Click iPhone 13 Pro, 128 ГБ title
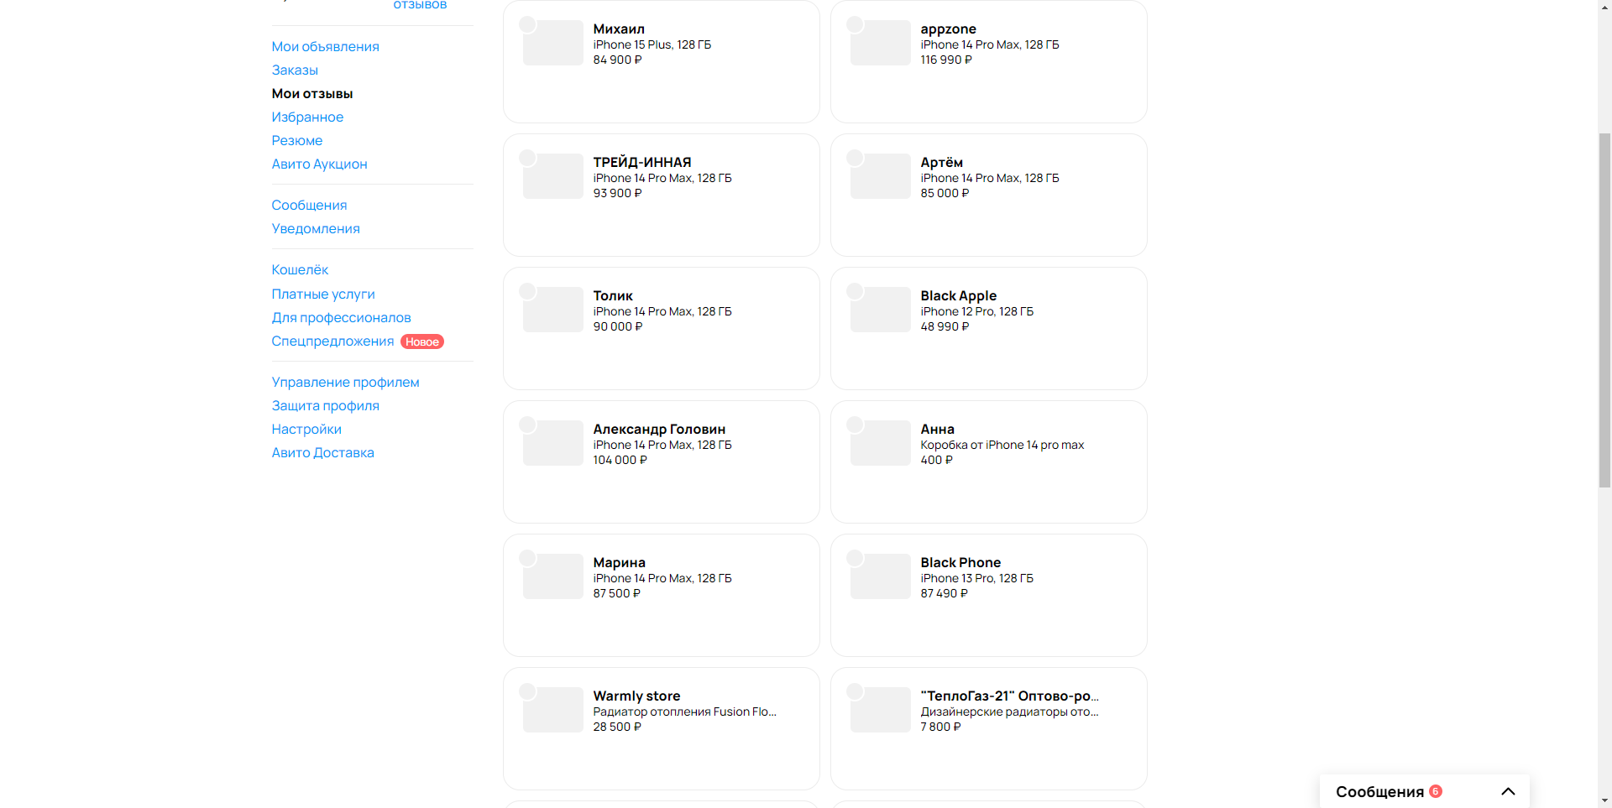The height and width of the screenshot is (808, 1612). [x=976, y=579]
